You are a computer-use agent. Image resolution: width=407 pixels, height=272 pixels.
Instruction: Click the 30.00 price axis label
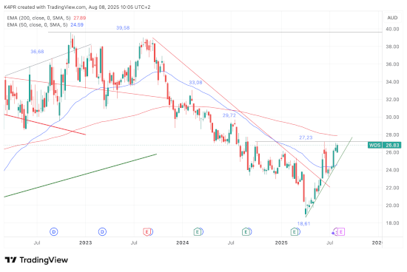click(392, 118)
